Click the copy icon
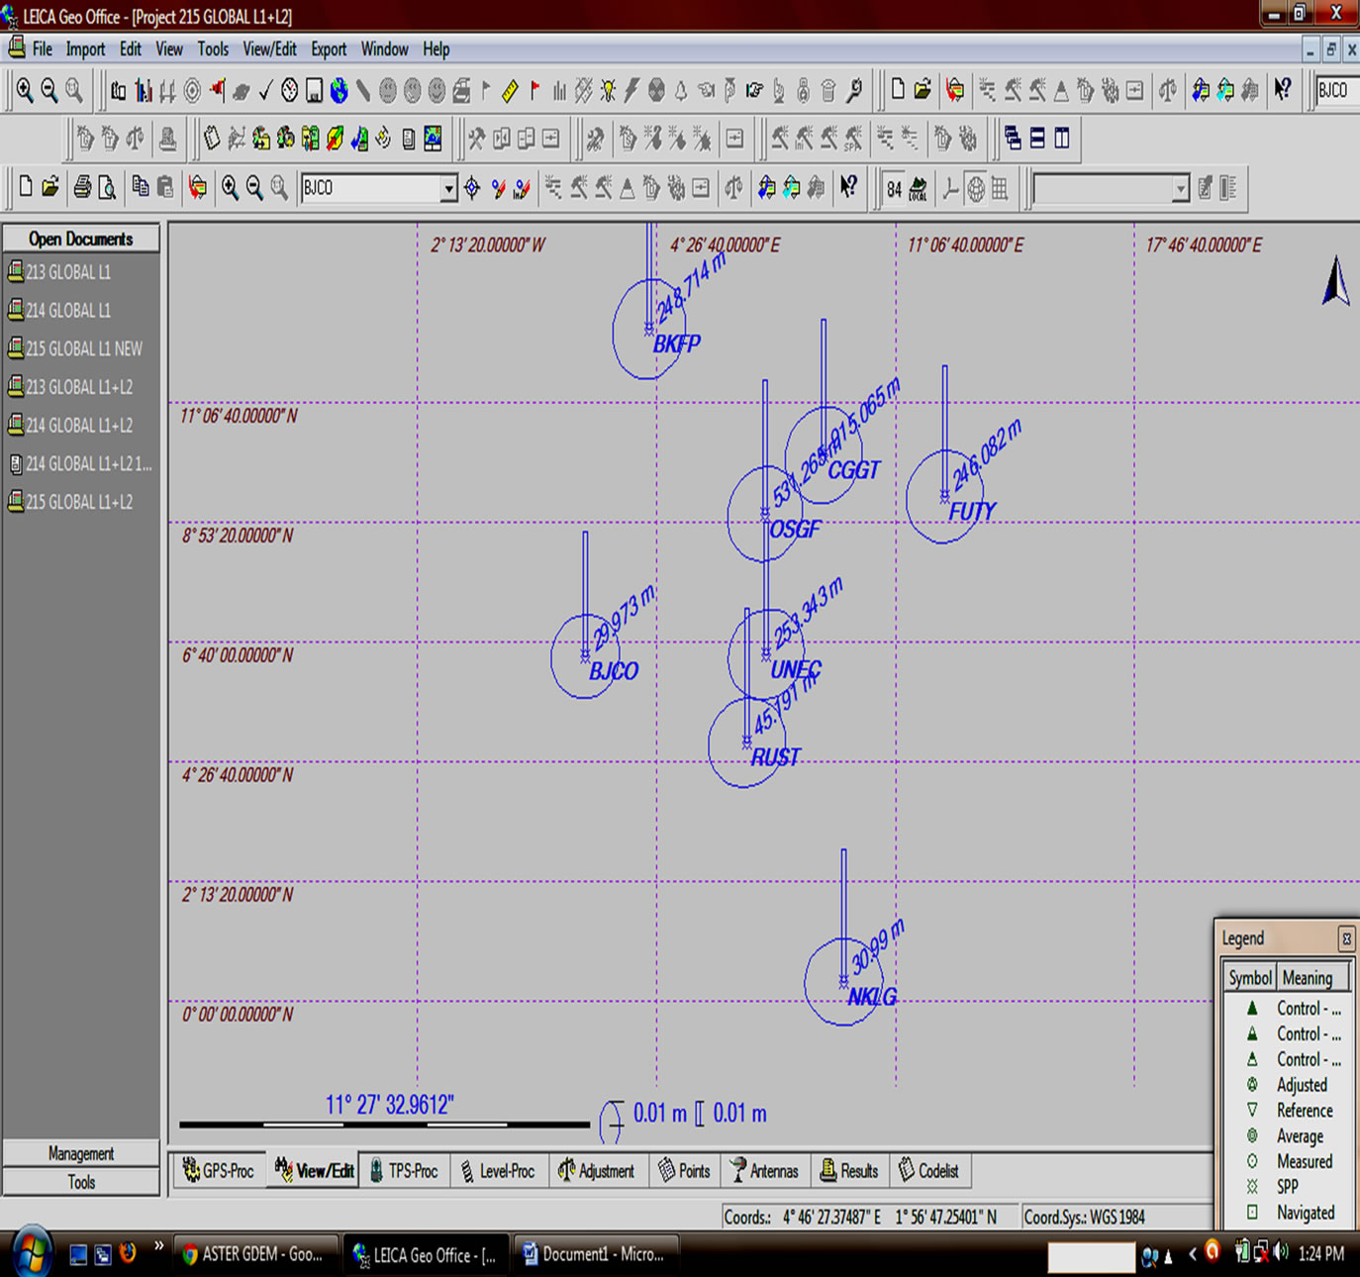This screenshot has width=1360, height=1277. click(141, 187)
